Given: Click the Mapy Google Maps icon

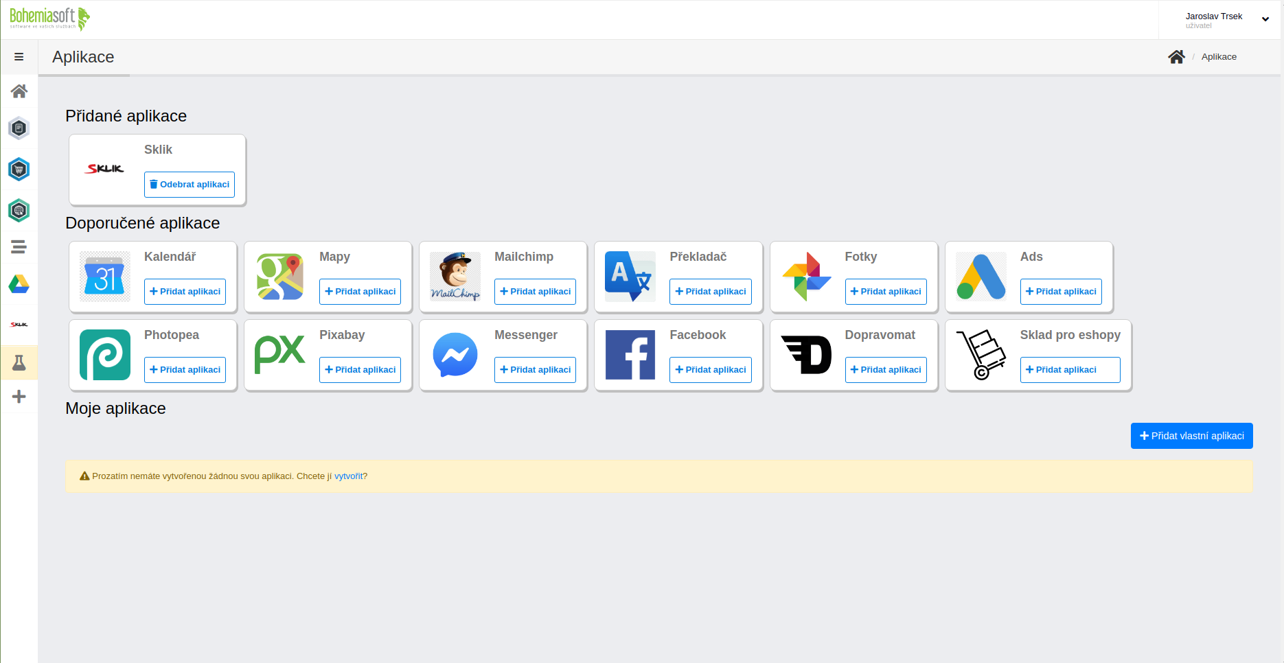Looking at the screenshot, I should (280, 277).
